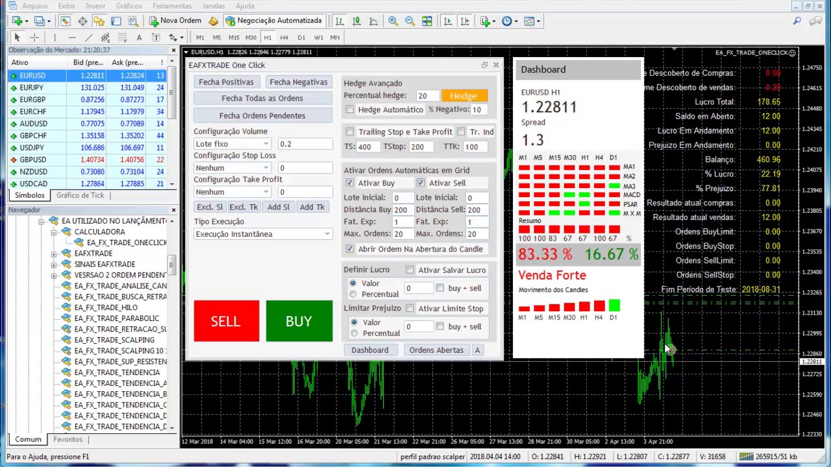This screenshot has width=831, height=467.
Task: Zoom out on the chart
Action: 410,21
